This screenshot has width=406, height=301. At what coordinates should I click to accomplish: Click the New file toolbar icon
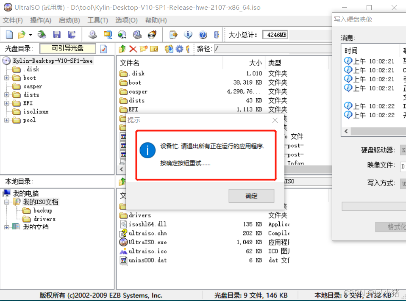click(x=9, y=35)
